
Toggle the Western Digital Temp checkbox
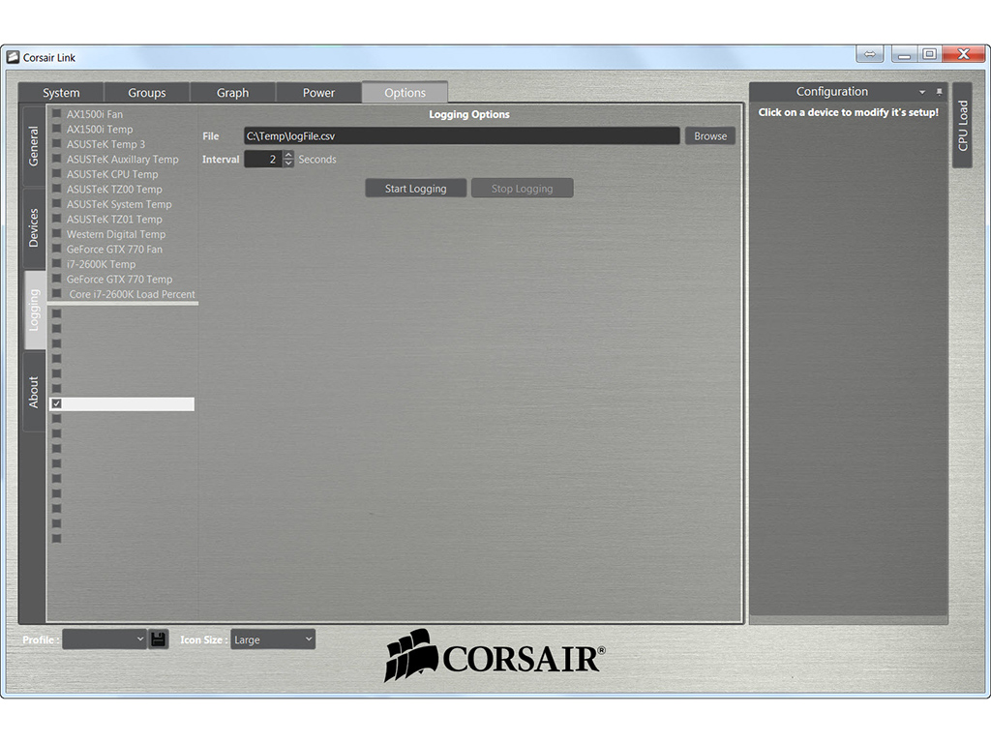57,234
